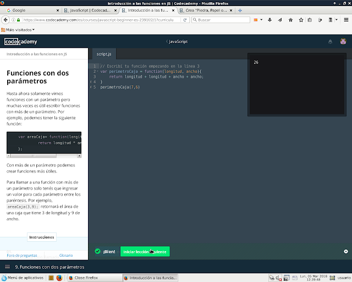The height and width of the screenshot is (282, 352).
Task: Go to the Firefox home page icon
Action: point(290,20)
